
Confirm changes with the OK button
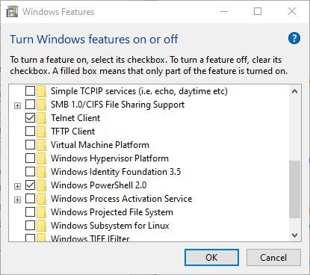[x=211, y=257]
